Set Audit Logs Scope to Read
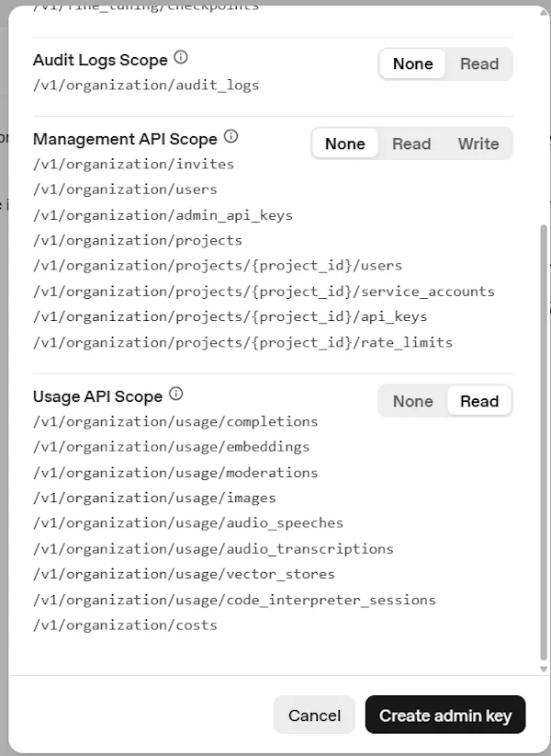 [x=478, y=63]
